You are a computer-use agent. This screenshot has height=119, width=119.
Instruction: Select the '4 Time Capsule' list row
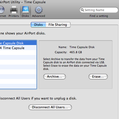tap(18, 48)
